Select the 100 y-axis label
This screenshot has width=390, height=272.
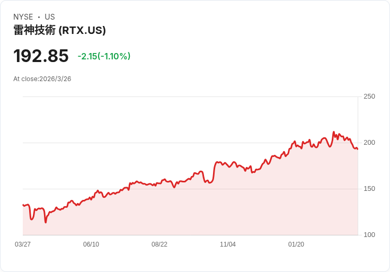tap(369, 235)
